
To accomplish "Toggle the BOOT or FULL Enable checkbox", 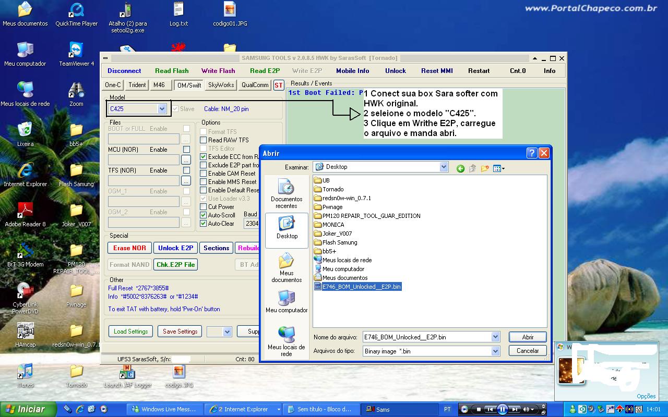I will tap(186, 129).
